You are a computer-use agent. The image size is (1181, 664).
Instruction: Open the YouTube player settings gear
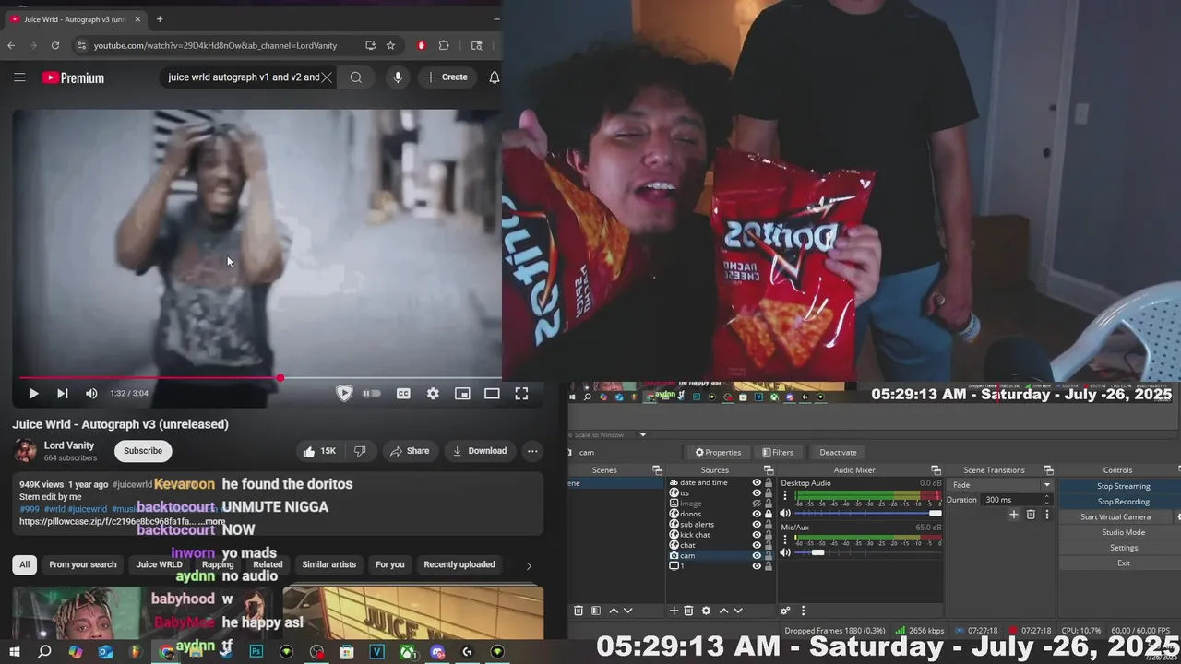tap(433, 394)
